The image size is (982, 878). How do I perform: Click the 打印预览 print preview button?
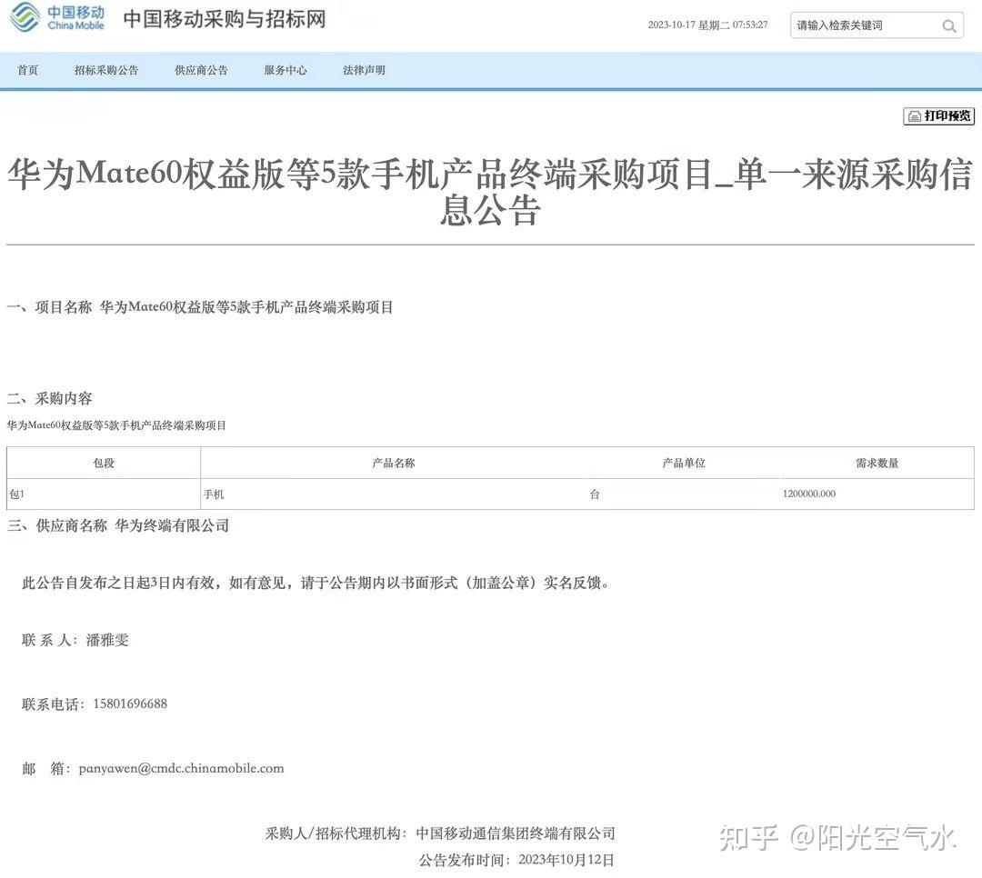[938, 115]
